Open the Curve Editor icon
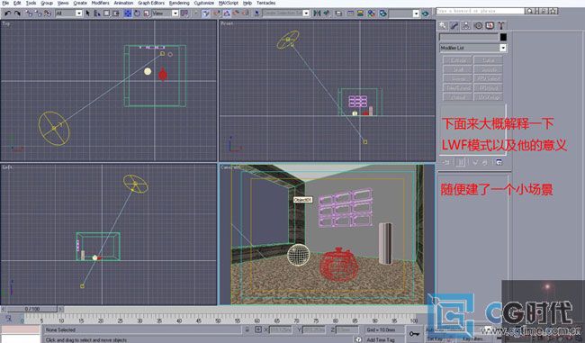The image size is (585, 343). [x=351, y=14]
